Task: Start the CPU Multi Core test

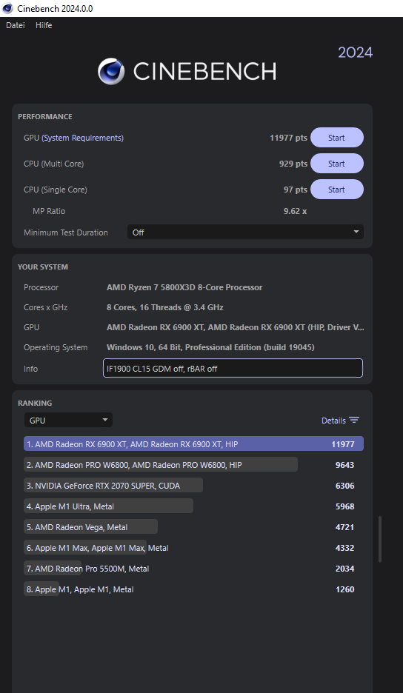Action: tap(336, 164)
